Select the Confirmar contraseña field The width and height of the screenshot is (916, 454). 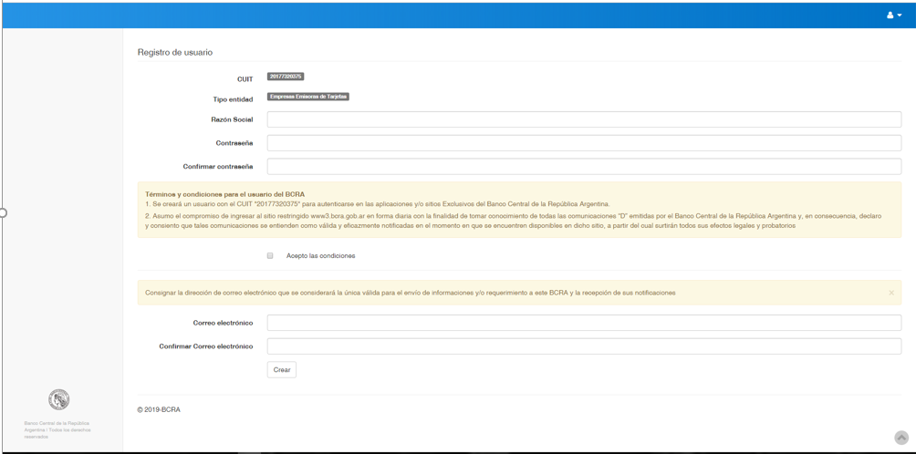(583, 167)
